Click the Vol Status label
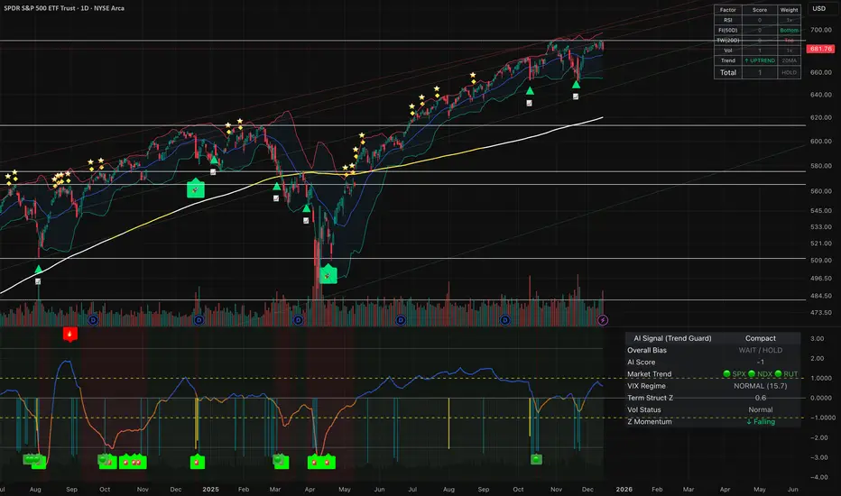 tap(644, 409)
